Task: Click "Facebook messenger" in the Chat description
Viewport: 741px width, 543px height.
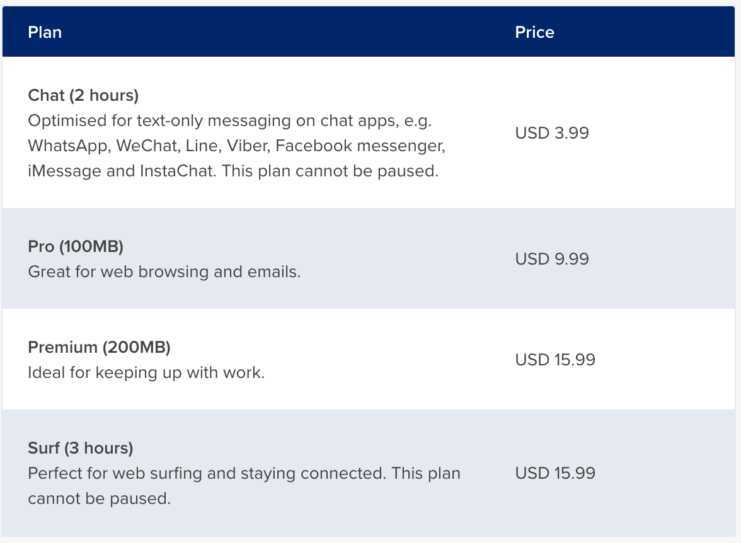Action: click(360, 146)
